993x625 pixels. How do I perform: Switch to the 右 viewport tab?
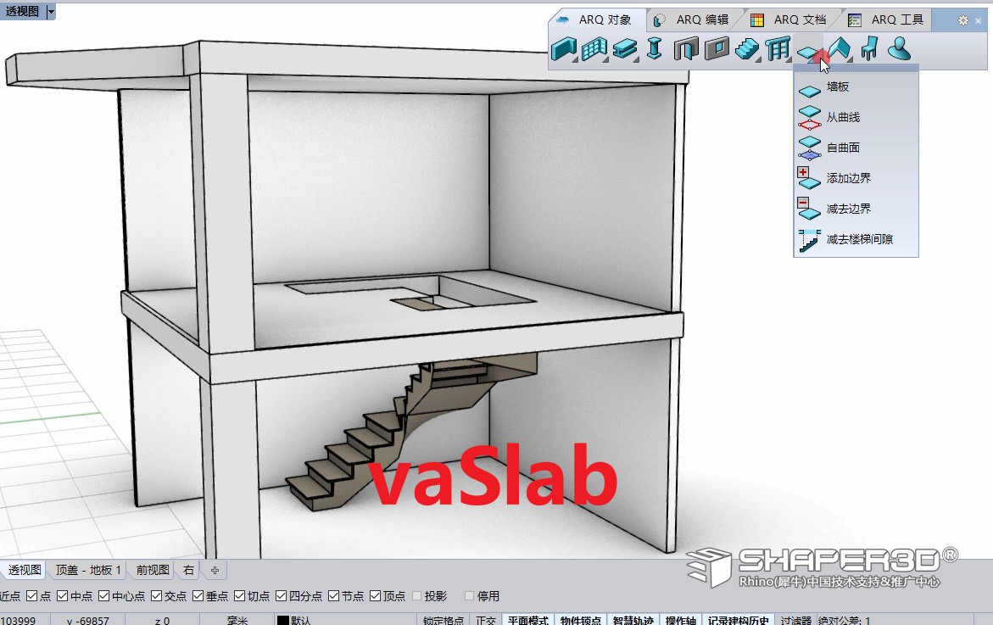click(189, 570)
